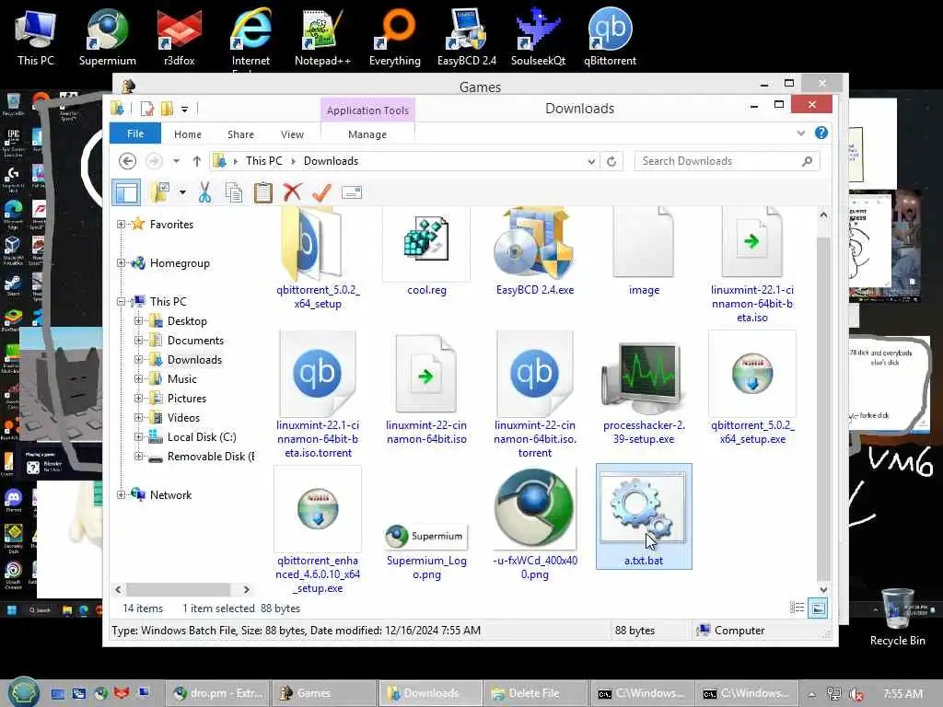Launch EasyBCD 2.4 from the desktop
The image size is (943, 707).
(467, 36)
